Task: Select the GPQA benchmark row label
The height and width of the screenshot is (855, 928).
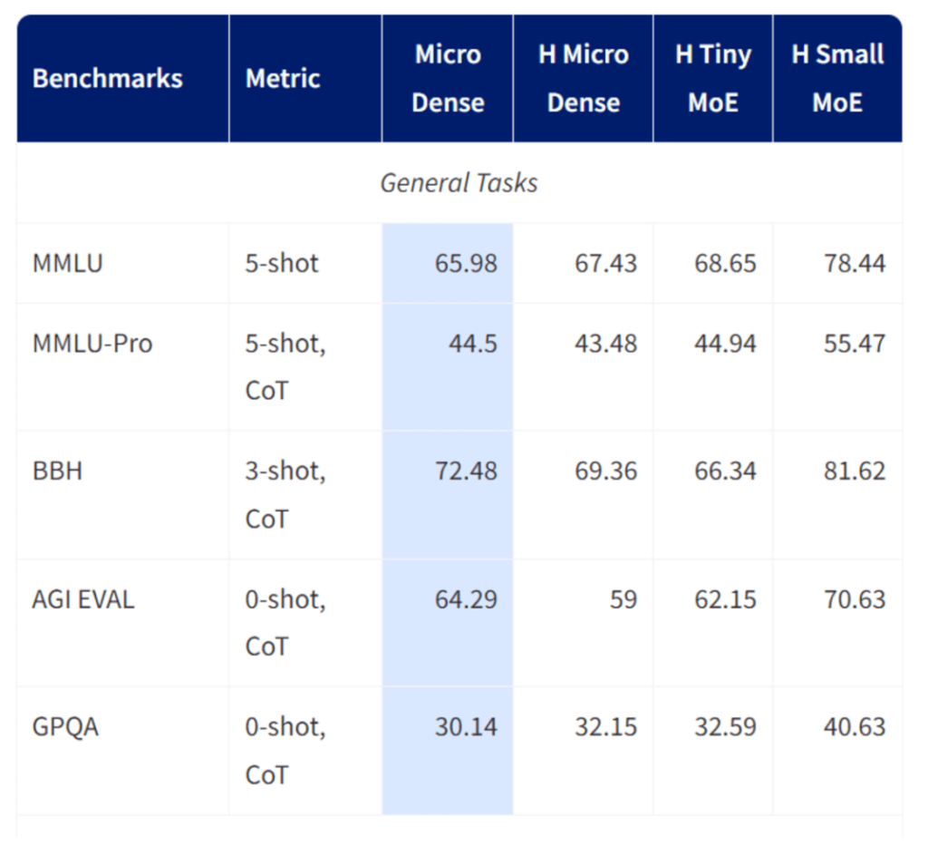Action: pyautogui.click(x=65, y=727)
